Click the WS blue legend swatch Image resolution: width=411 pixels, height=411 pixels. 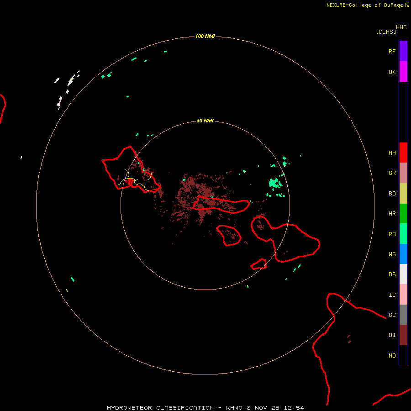point(403,254)
